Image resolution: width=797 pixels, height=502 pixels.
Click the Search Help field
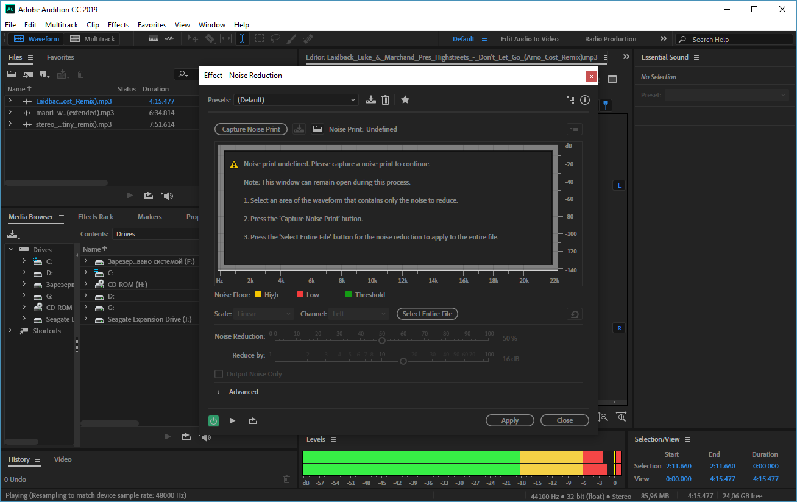point(734,39)
